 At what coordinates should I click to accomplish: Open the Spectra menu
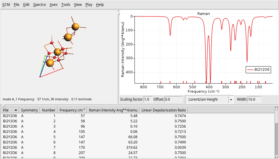pos(39,5)
